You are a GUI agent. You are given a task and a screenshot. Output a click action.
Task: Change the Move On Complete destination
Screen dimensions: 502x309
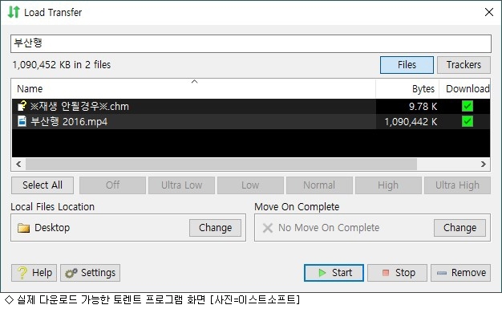click(x=459, y=228)
